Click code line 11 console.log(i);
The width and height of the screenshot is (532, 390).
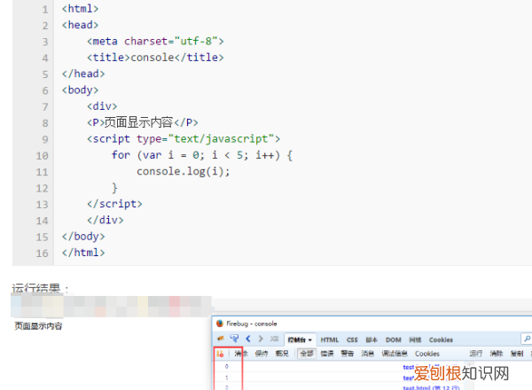(184, 172)
